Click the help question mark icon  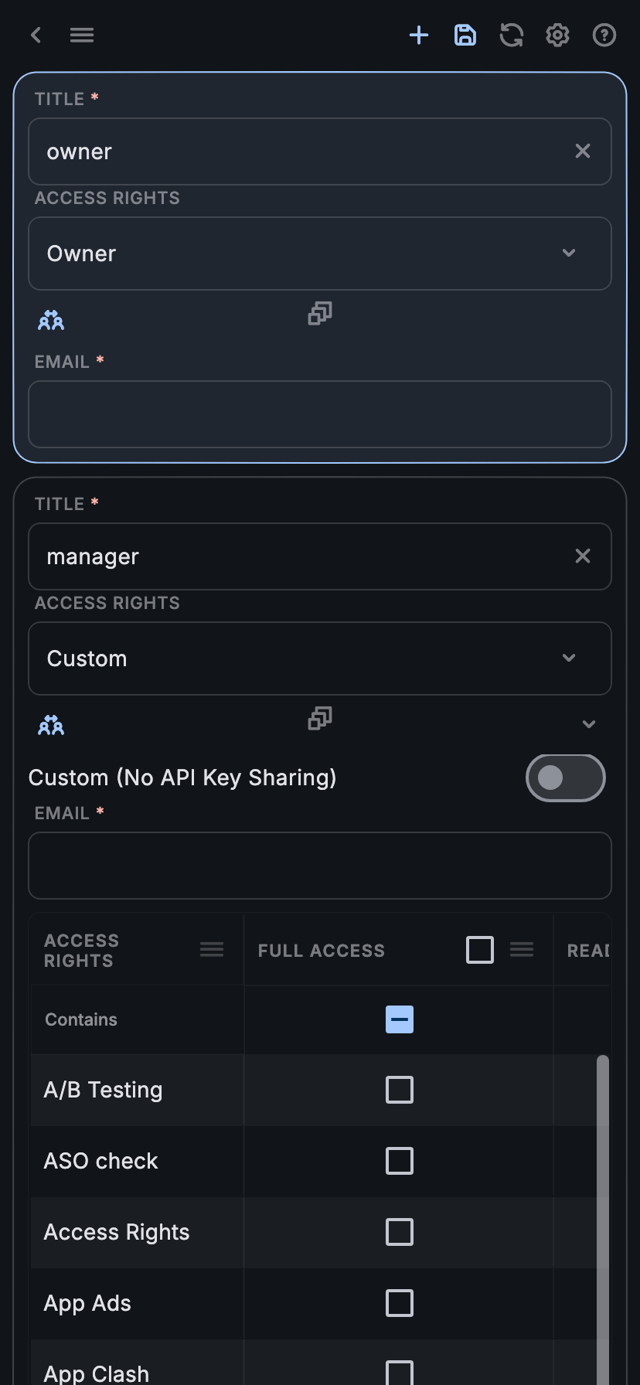point(604,35)
